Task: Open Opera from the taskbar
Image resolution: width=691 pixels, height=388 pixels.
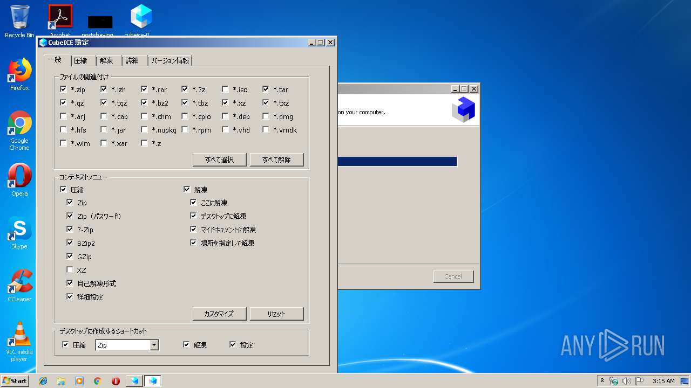Action: click(116, 381)
